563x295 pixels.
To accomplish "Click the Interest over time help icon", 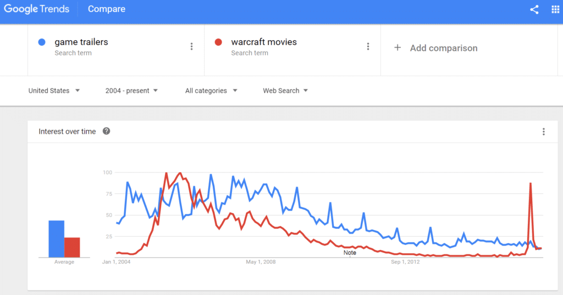I will [x=106, y=131].
